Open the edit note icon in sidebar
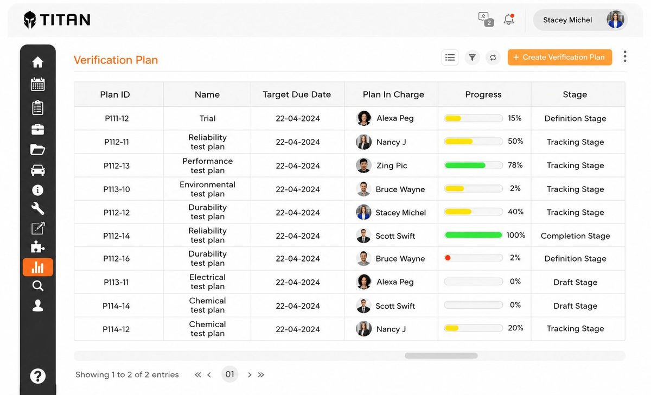 pyautogui.click(x=37, y=228)
